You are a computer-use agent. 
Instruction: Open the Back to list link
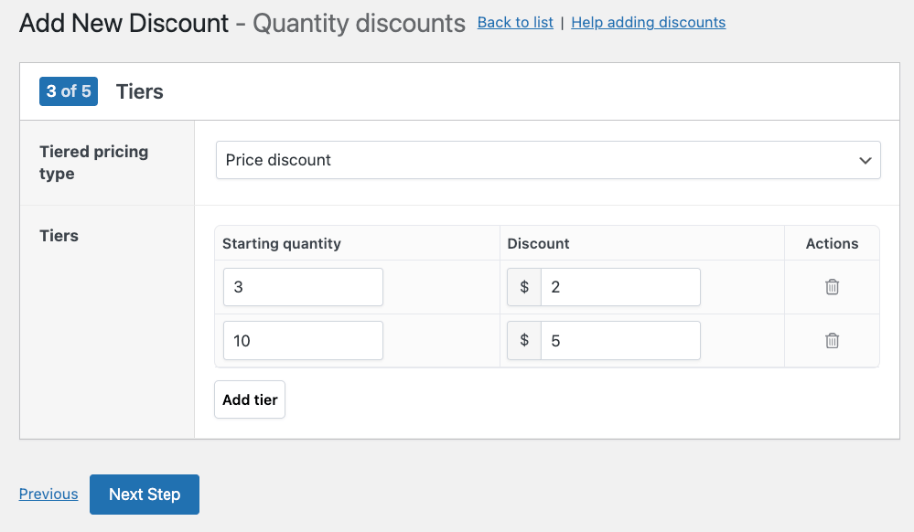514,22
